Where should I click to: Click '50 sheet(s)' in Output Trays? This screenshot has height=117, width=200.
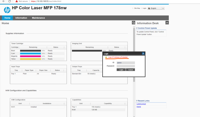(91, 74)
